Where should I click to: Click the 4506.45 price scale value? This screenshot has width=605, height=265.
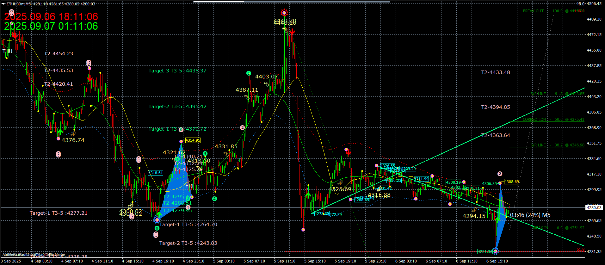[x=594, y=4]
